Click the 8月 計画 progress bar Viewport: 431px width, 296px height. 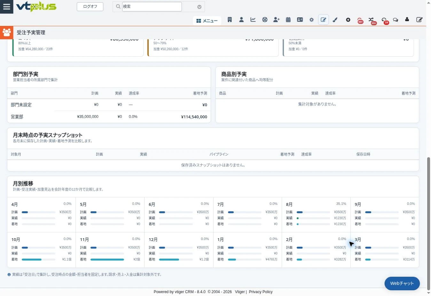[x=313, y=212]
